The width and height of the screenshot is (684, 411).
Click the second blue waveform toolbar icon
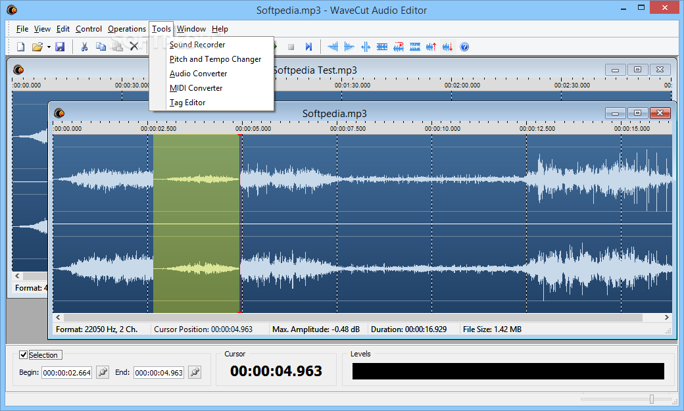[x=349, y=47]
